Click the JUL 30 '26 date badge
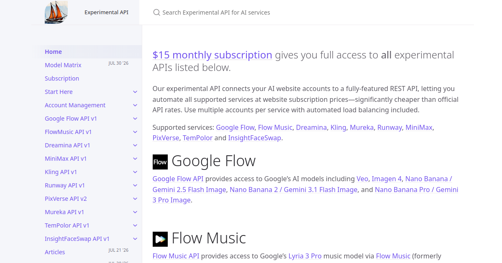502x263 pixels. tap(118, 63)
